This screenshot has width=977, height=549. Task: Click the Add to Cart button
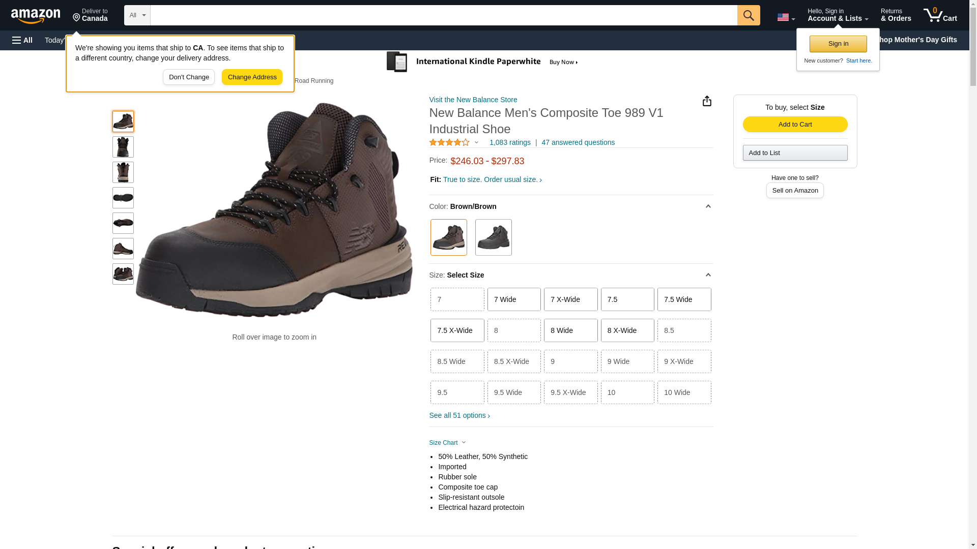[795, 125]
